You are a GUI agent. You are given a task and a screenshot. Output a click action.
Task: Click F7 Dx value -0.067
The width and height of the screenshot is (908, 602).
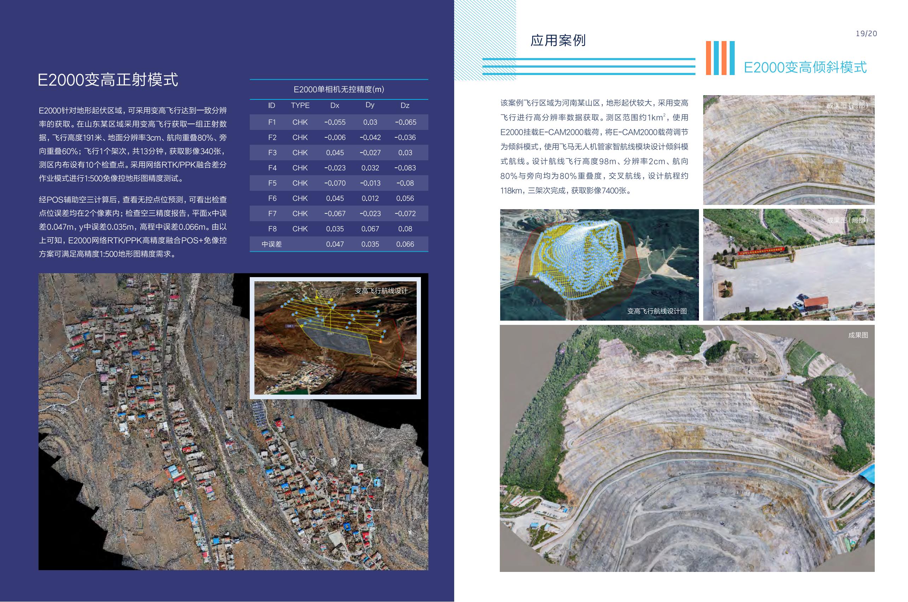[x=335, y=213]
